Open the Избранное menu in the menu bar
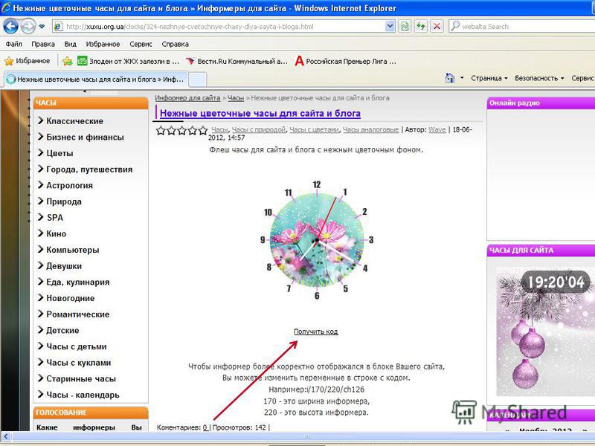The width and height of the screenshot is (595, 446). pyautogui.click(x=103, y=44)
